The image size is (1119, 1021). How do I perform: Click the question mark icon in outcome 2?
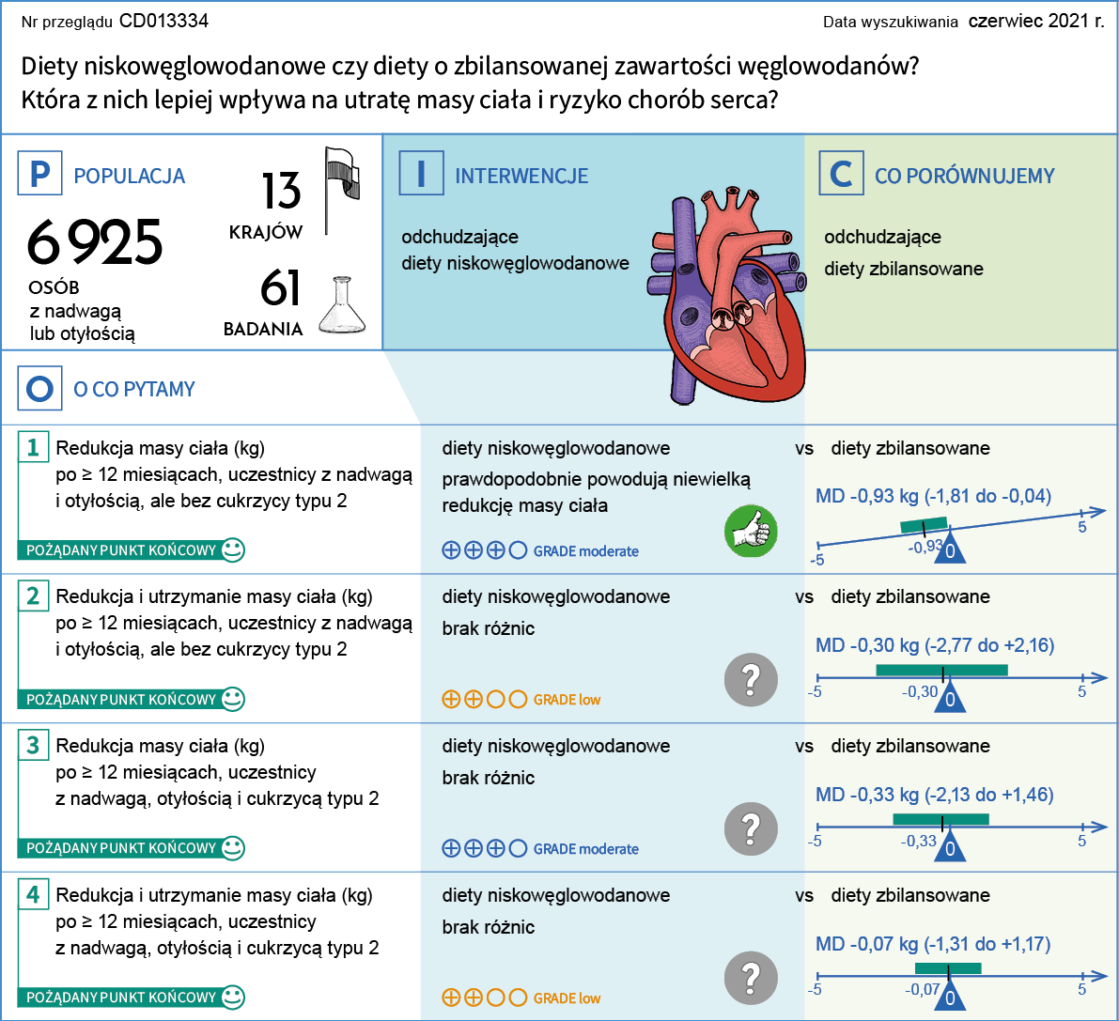click(x=751, y=679)
